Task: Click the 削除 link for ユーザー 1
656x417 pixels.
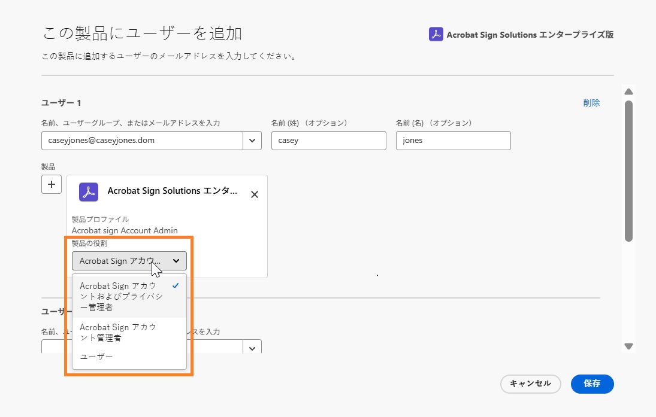Action: [591, 102]
